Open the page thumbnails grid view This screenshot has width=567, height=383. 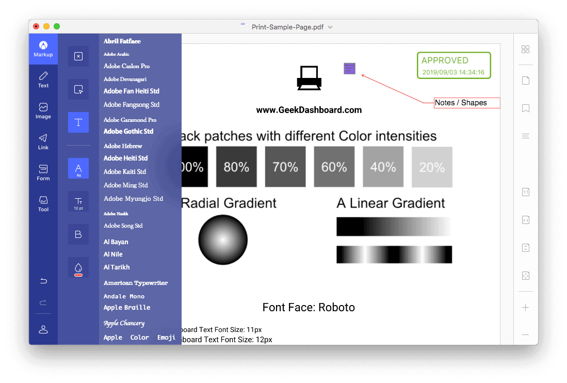pos(526,49)
